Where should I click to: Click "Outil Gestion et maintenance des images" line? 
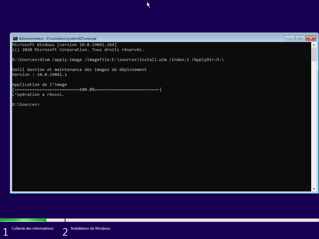pos(79,69)
